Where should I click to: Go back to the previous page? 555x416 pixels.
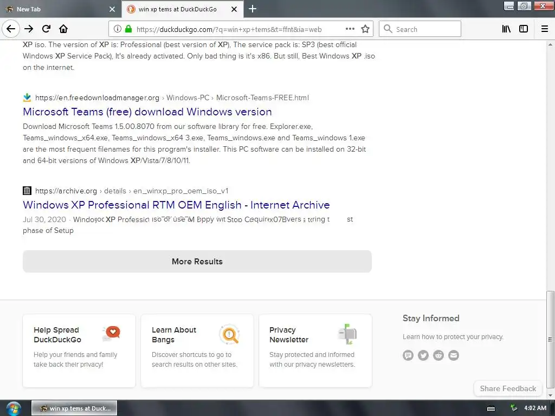pyautogui.click(x=11, y=29)
